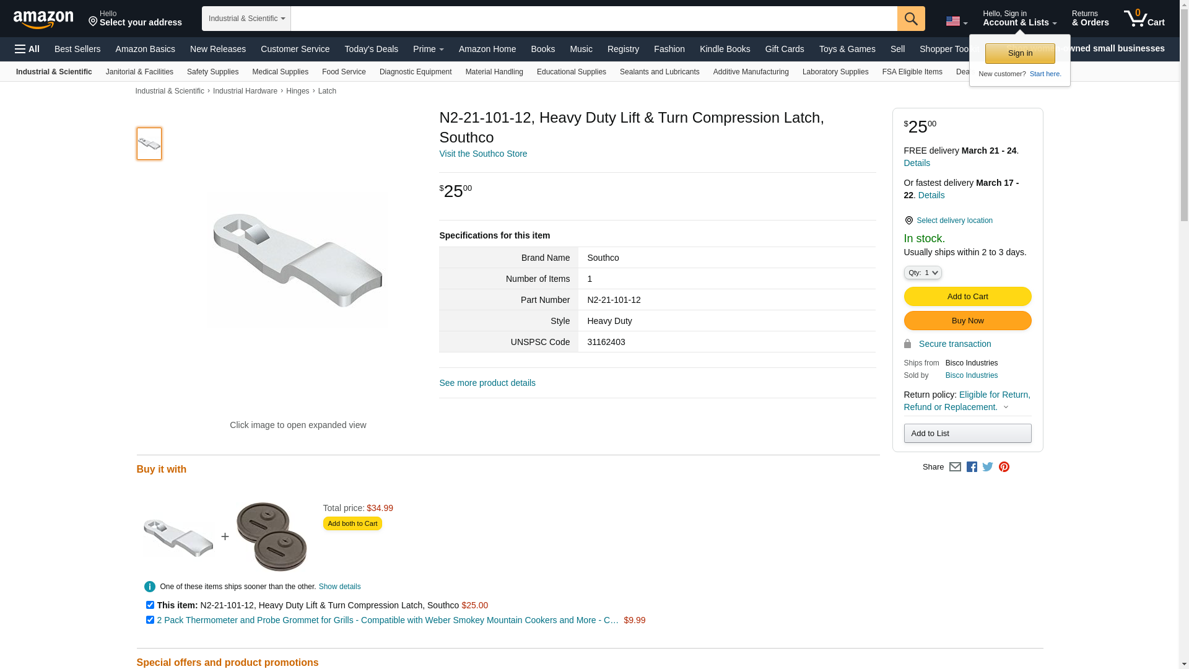The height and width of the screenshot is (669, 1189).
Task: Uncheck the 'This item' latch checkbox
Action: click(150, 605)
